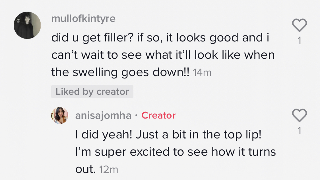Click like count under anisajomha's heart

tap(300, 131)
